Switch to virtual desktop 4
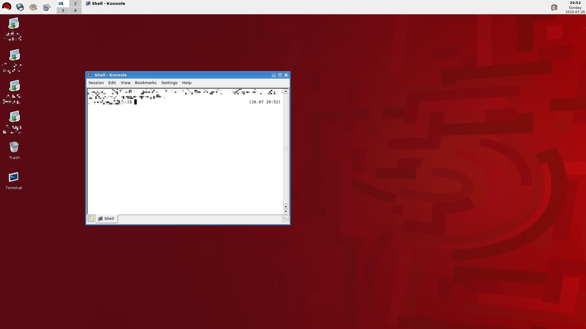The image size is (586, 329). click(x=75, y=11)
